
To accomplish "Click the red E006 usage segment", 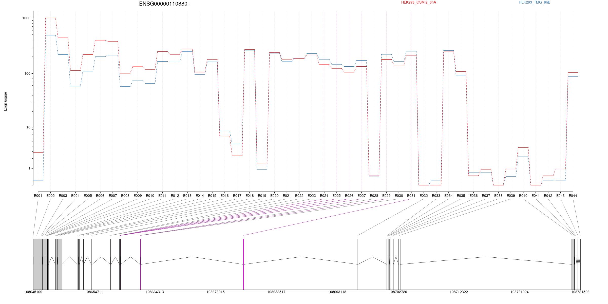I will pos(100,40).
